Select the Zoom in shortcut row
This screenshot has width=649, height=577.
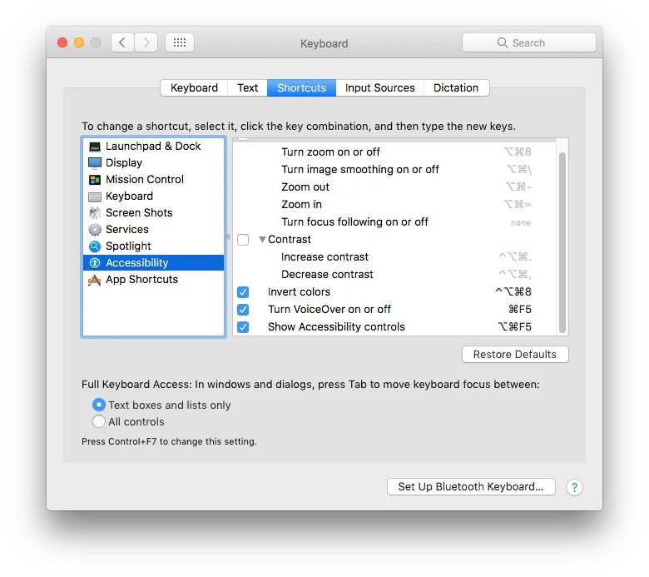[394, 205]
